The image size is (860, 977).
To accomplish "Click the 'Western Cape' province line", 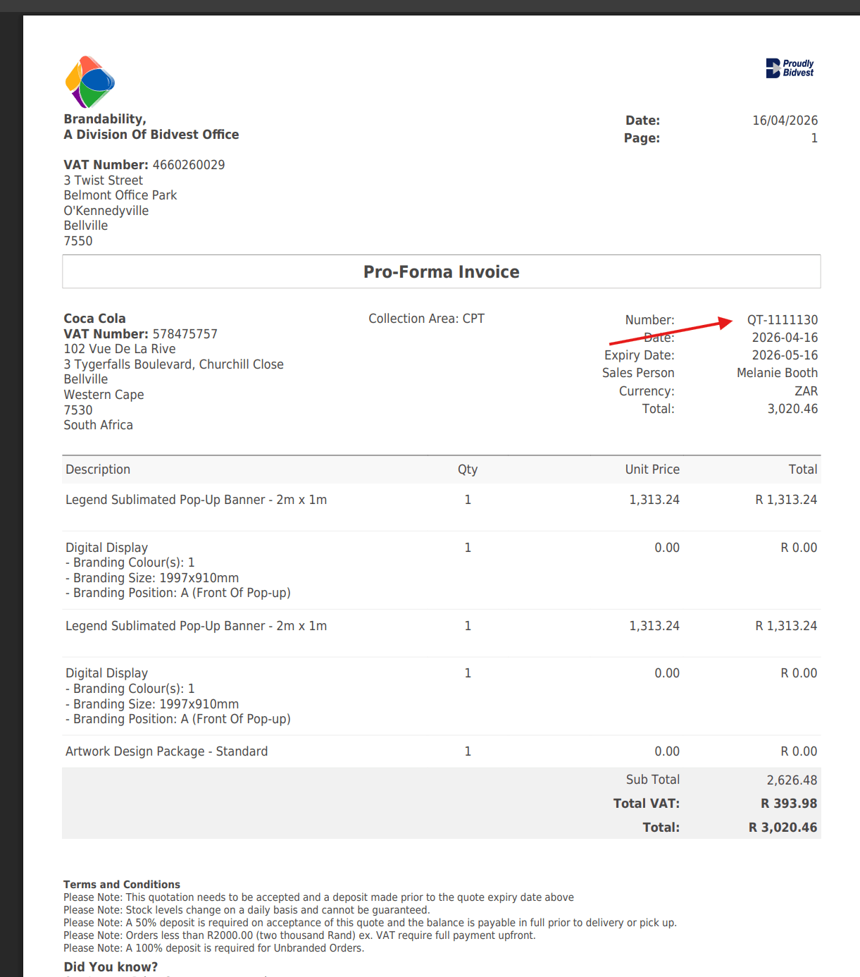I will tap(104, 395).
